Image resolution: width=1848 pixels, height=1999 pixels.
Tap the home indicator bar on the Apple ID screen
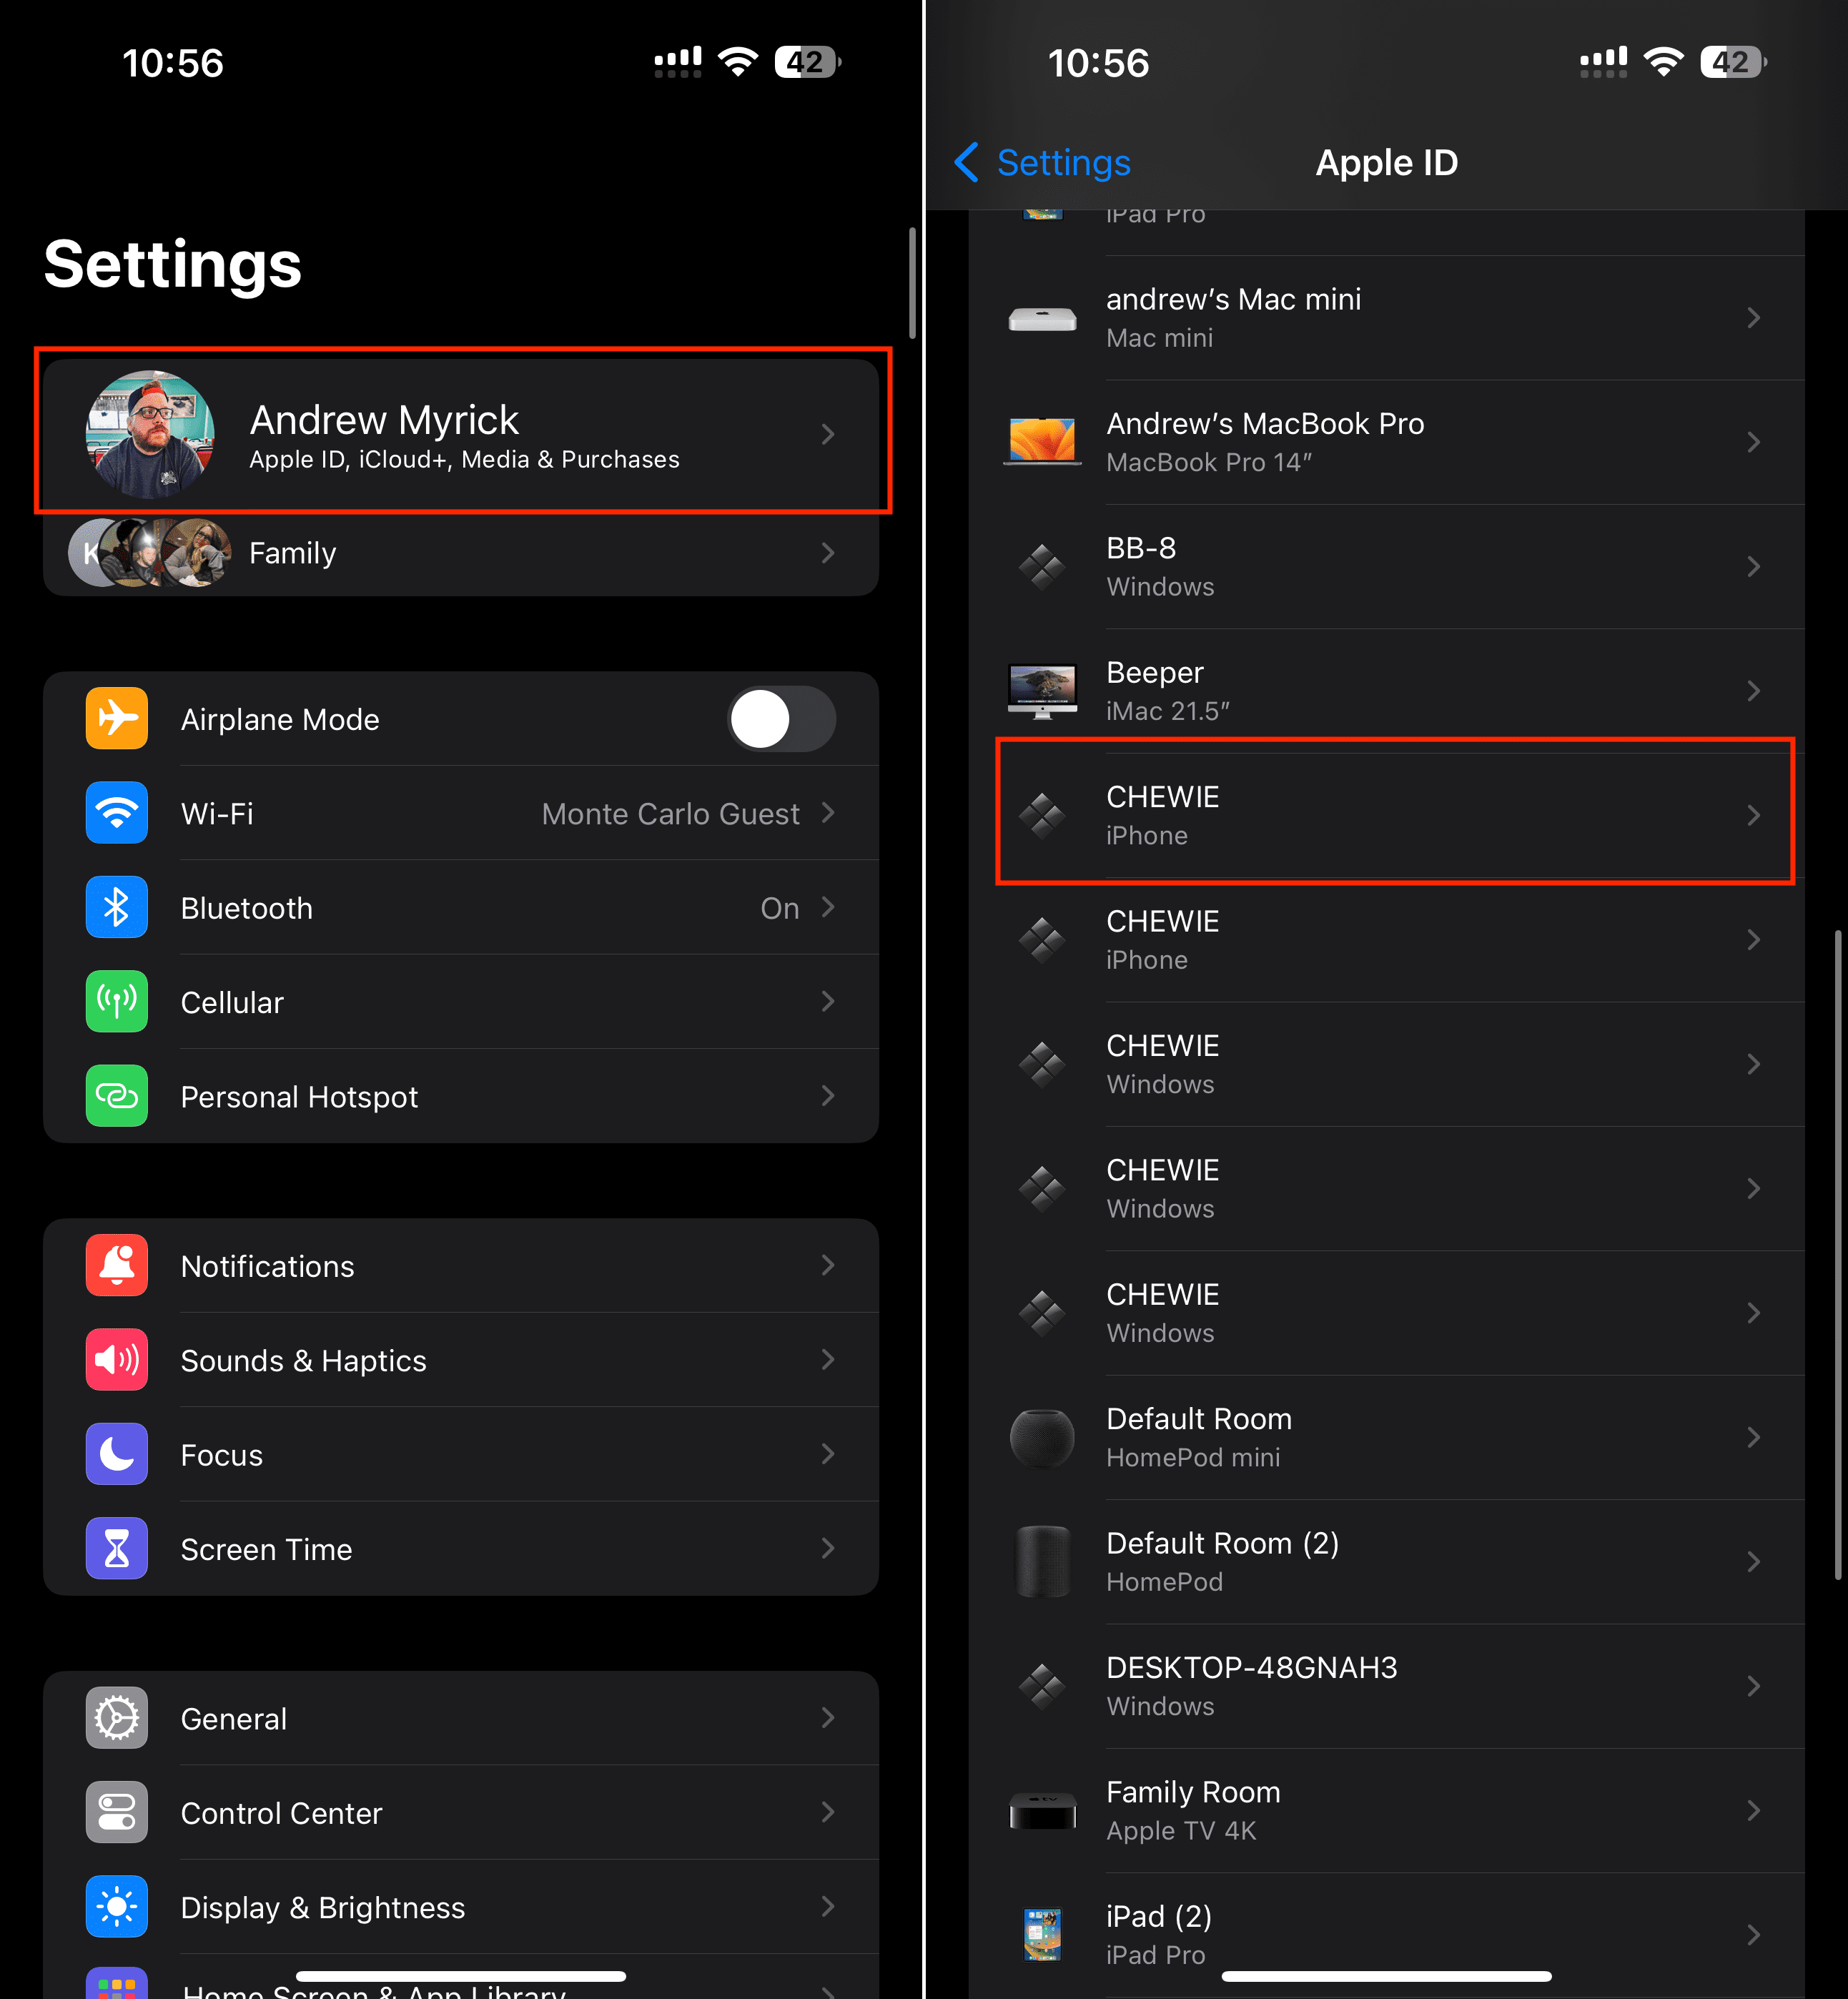(1386, 1976)
